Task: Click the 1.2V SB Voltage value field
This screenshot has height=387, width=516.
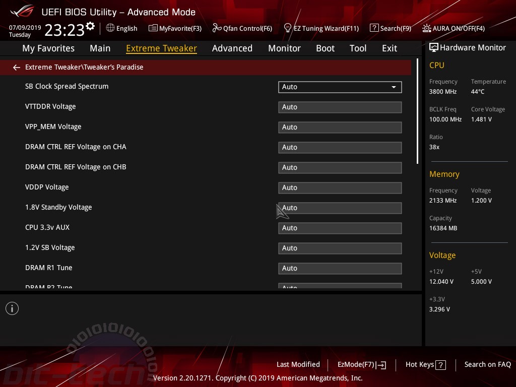Action: (340, 248)
